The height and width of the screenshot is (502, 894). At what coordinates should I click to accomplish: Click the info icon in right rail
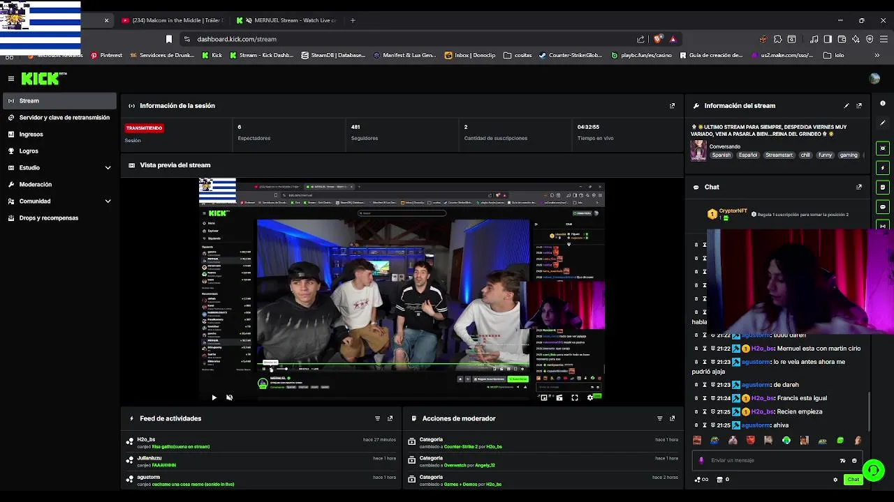pos(883,103)
